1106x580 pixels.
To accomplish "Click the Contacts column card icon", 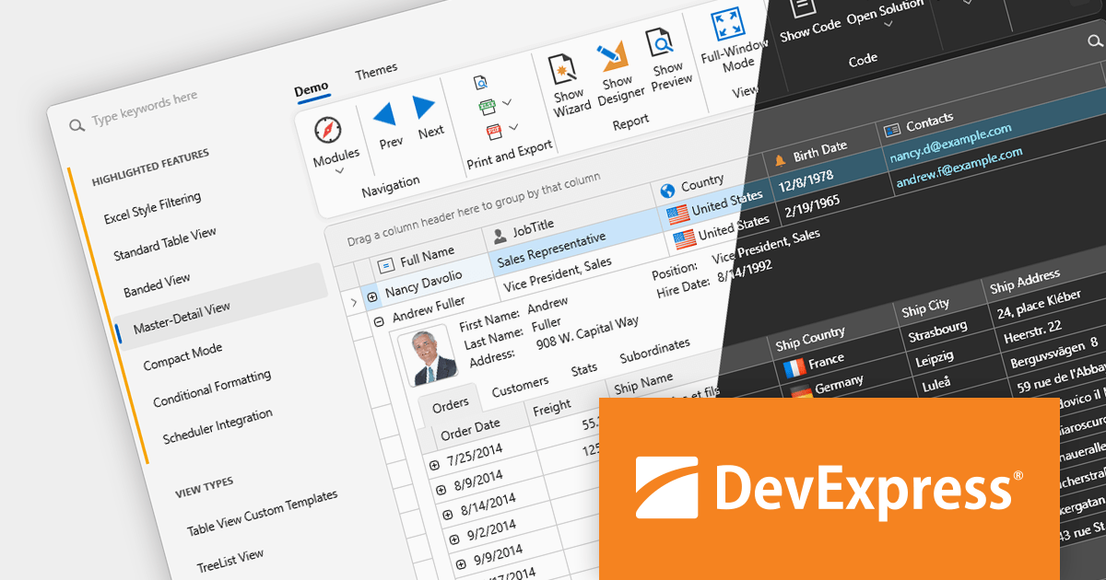I will pyautogui.click(x=891, y=129).
